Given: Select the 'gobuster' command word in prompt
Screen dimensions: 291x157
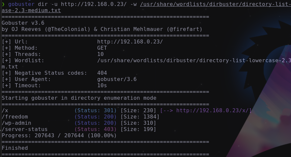Looking at the screenshot, I should click(21, 4).
